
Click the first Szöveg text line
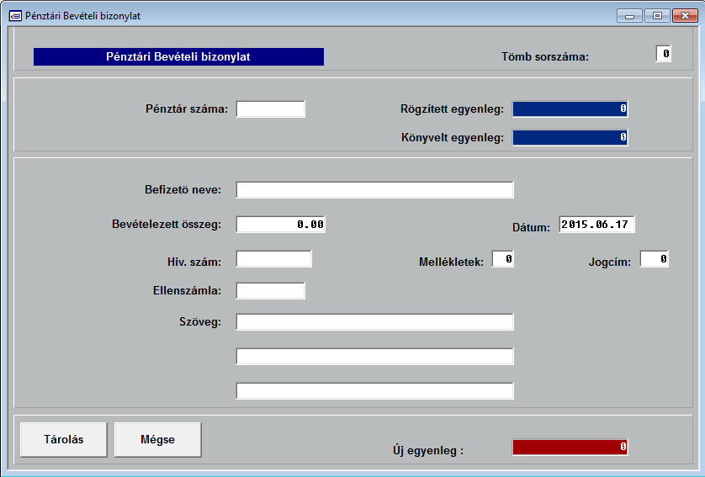pyautogui.click(x=374, y=322)
